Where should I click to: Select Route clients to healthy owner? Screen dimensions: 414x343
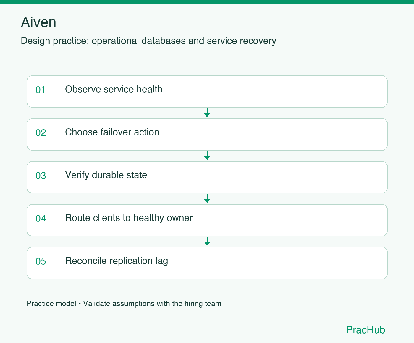click(x=207, y=220)
